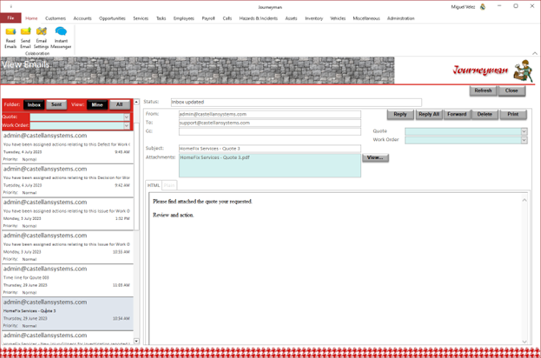Image resolution: width=541 pixels, height=358 pixels.
Task: Open the File menu
Action: (x=11, y=18)
